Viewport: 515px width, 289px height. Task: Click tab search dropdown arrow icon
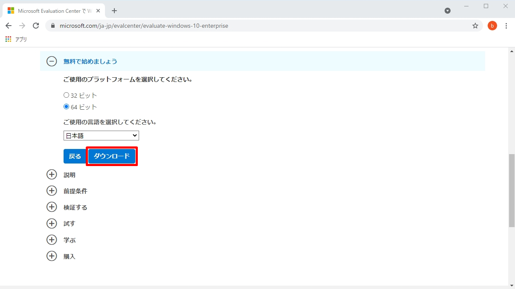[448, 11]
